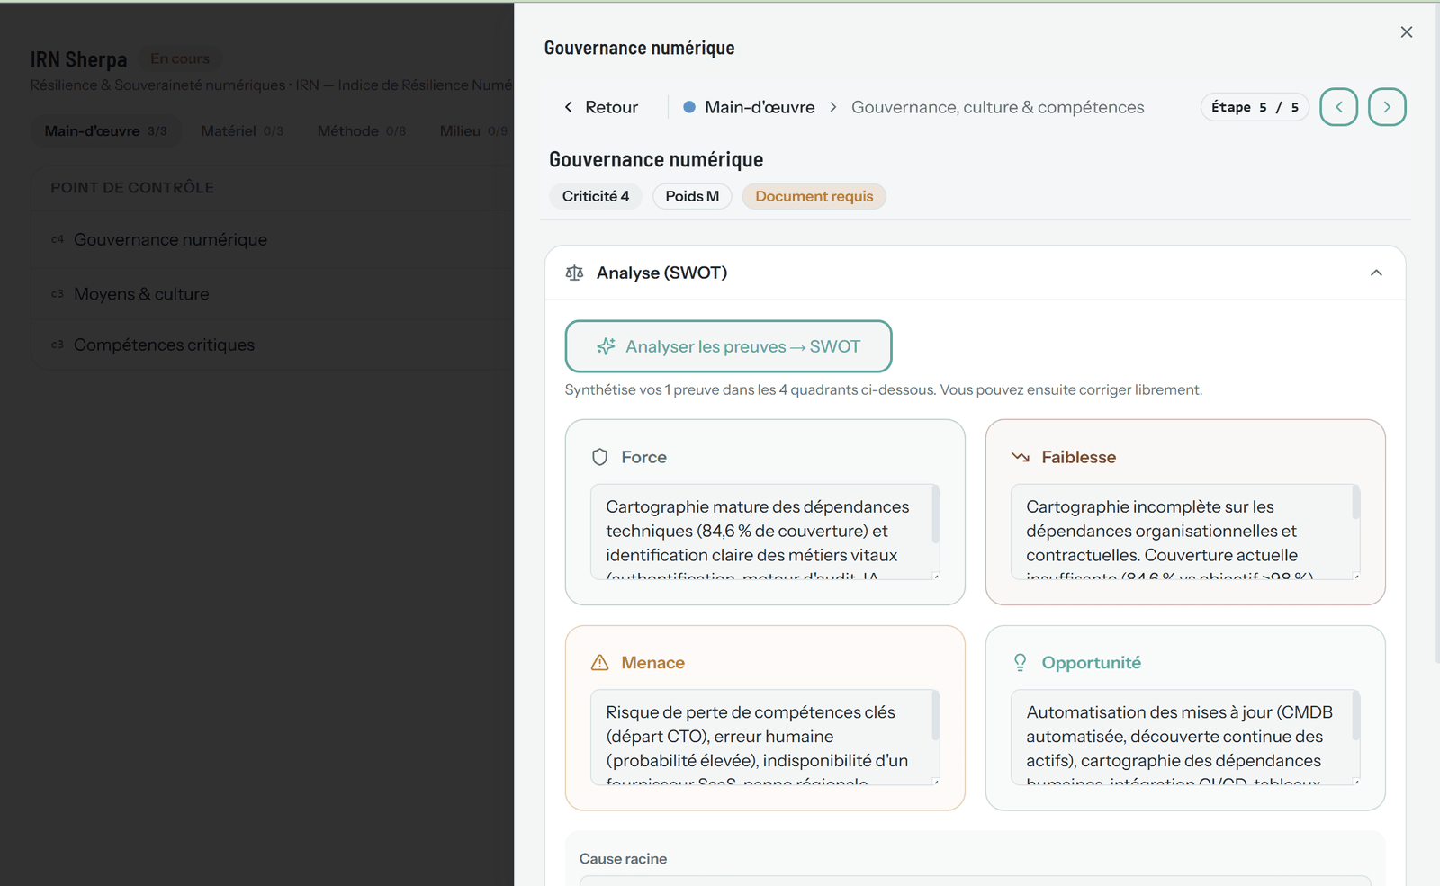Switch to the Main-d'œuvre 3/3 tab

click(105, 130)
